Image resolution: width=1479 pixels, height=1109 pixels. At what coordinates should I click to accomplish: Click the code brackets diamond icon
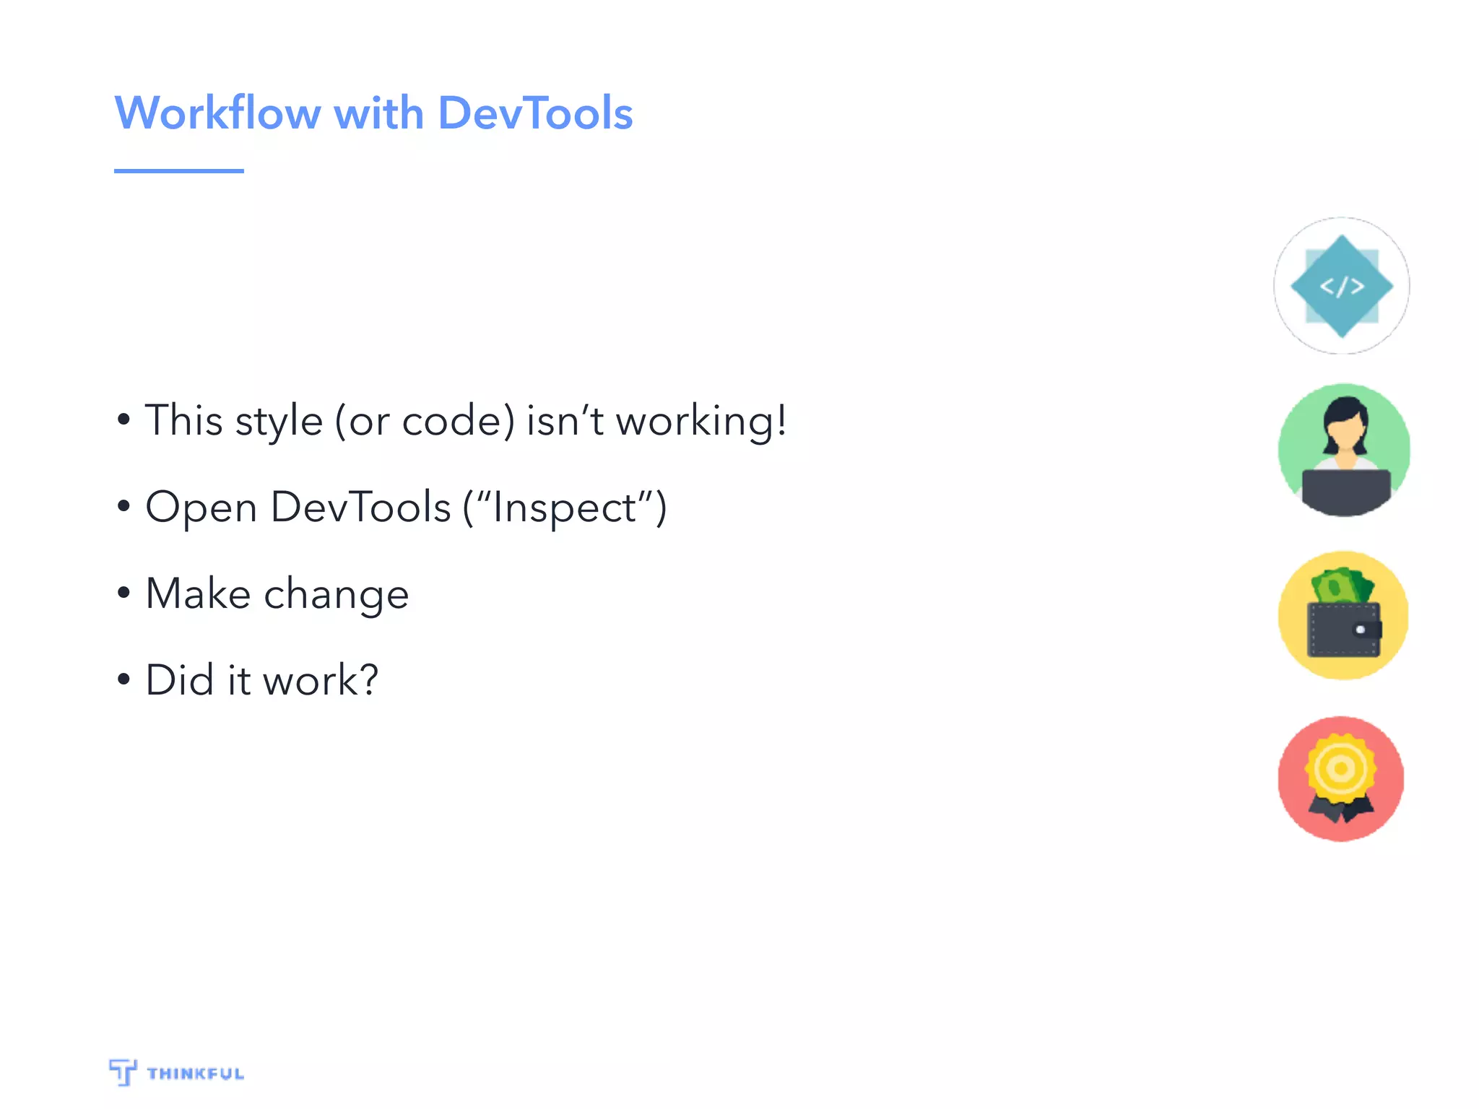[x=1341, y=286]
